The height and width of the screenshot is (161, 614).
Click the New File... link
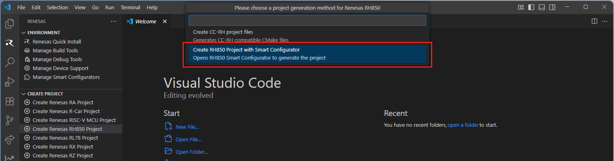pos(187,127)
